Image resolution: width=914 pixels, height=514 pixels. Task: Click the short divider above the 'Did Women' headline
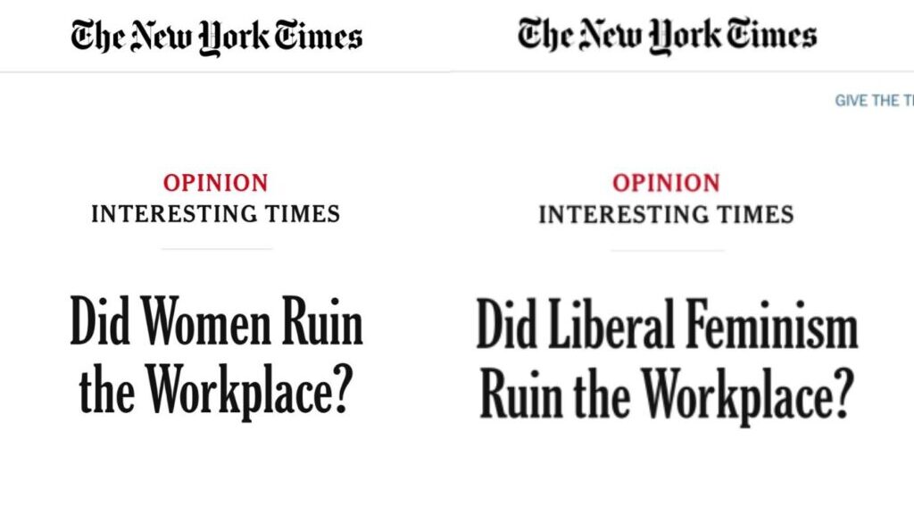click(217, 249)
